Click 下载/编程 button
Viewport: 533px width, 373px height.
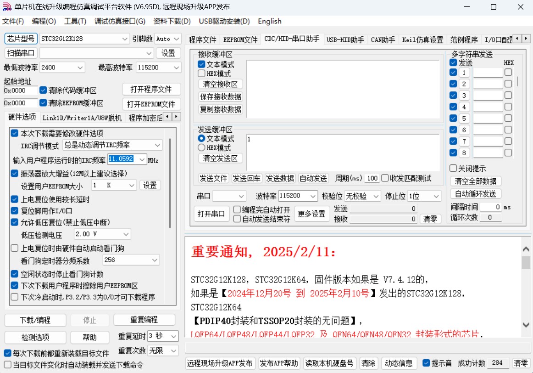click(35, 320)
